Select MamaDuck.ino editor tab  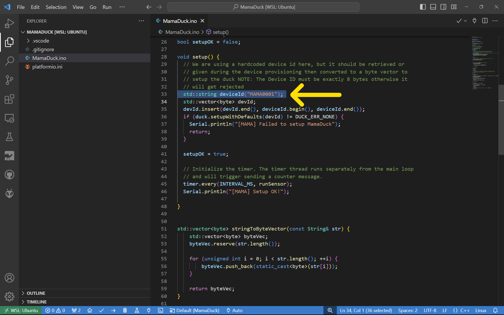pos(180,21)
